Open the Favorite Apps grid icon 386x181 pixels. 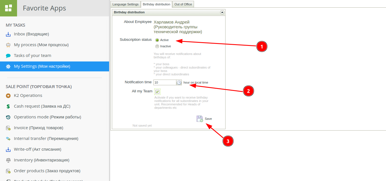(8, 8)
